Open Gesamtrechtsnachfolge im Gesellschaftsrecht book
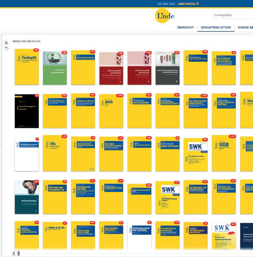This screenshot has height=257, width=253. click(x=167, y=235)
